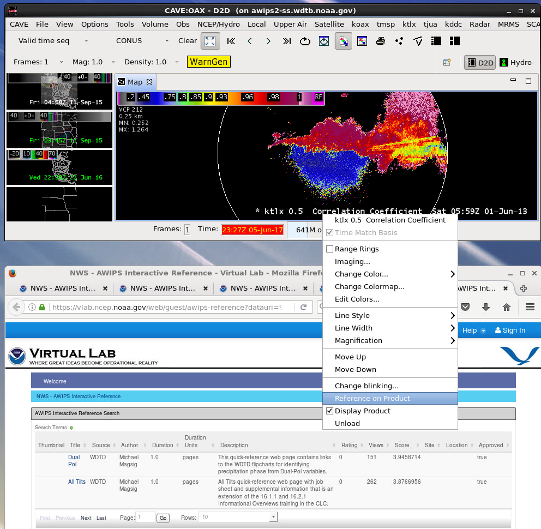Viewport: 541px width, 529px height.
Task: Open the WarnGen tool
Action: (208, 62)
